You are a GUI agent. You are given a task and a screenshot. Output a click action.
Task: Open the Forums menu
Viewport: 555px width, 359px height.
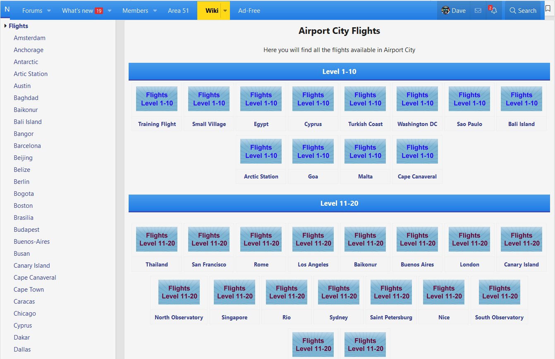(x=32, y=11)
